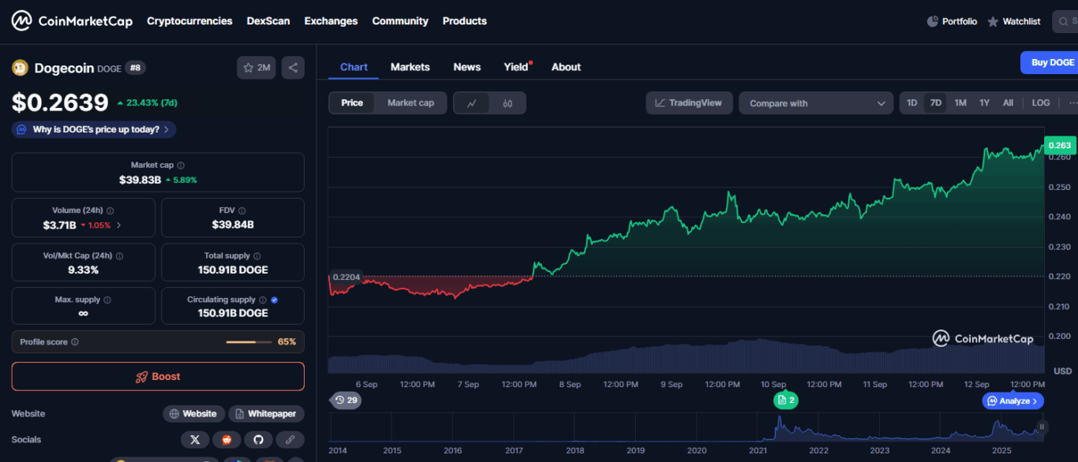Switch to the News tab
Viewport: 1078px width, 462px height.
click(x=467, y=67)
